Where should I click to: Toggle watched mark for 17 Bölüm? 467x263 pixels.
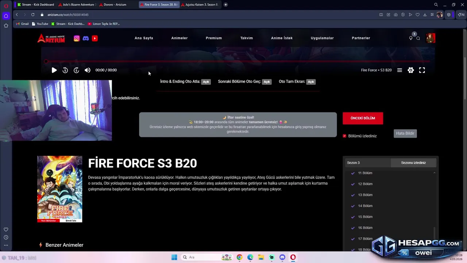point(353,239)
